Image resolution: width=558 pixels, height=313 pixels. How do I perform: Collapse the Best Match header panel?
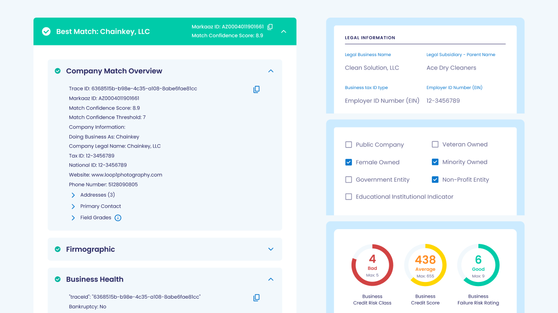pos(284,32)
